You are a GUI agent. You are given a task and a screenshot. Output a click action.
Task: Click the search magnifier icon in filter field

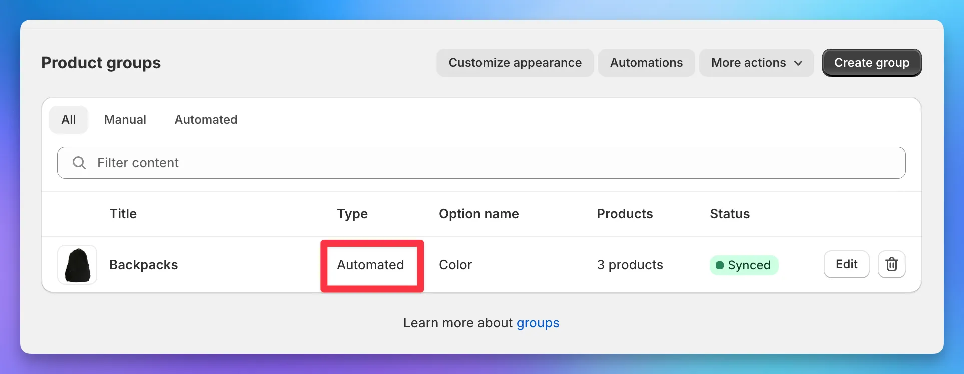79,163
